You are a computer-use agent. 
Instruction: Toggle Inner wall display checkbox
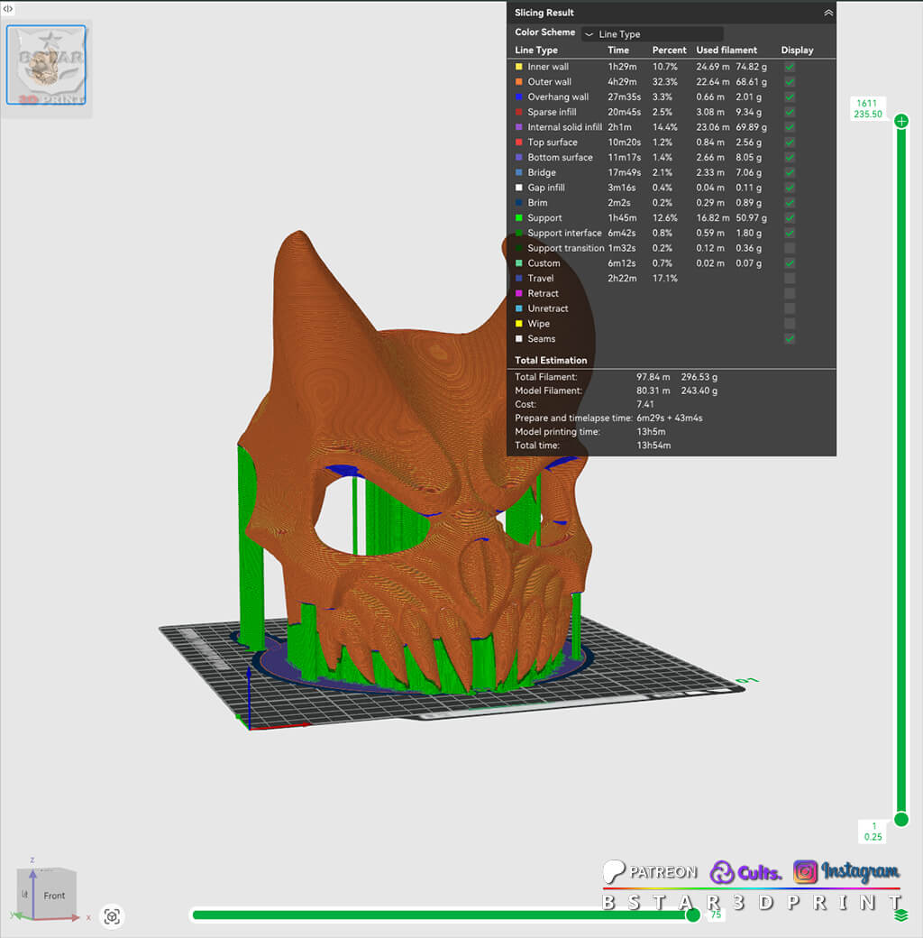(790, 67)
